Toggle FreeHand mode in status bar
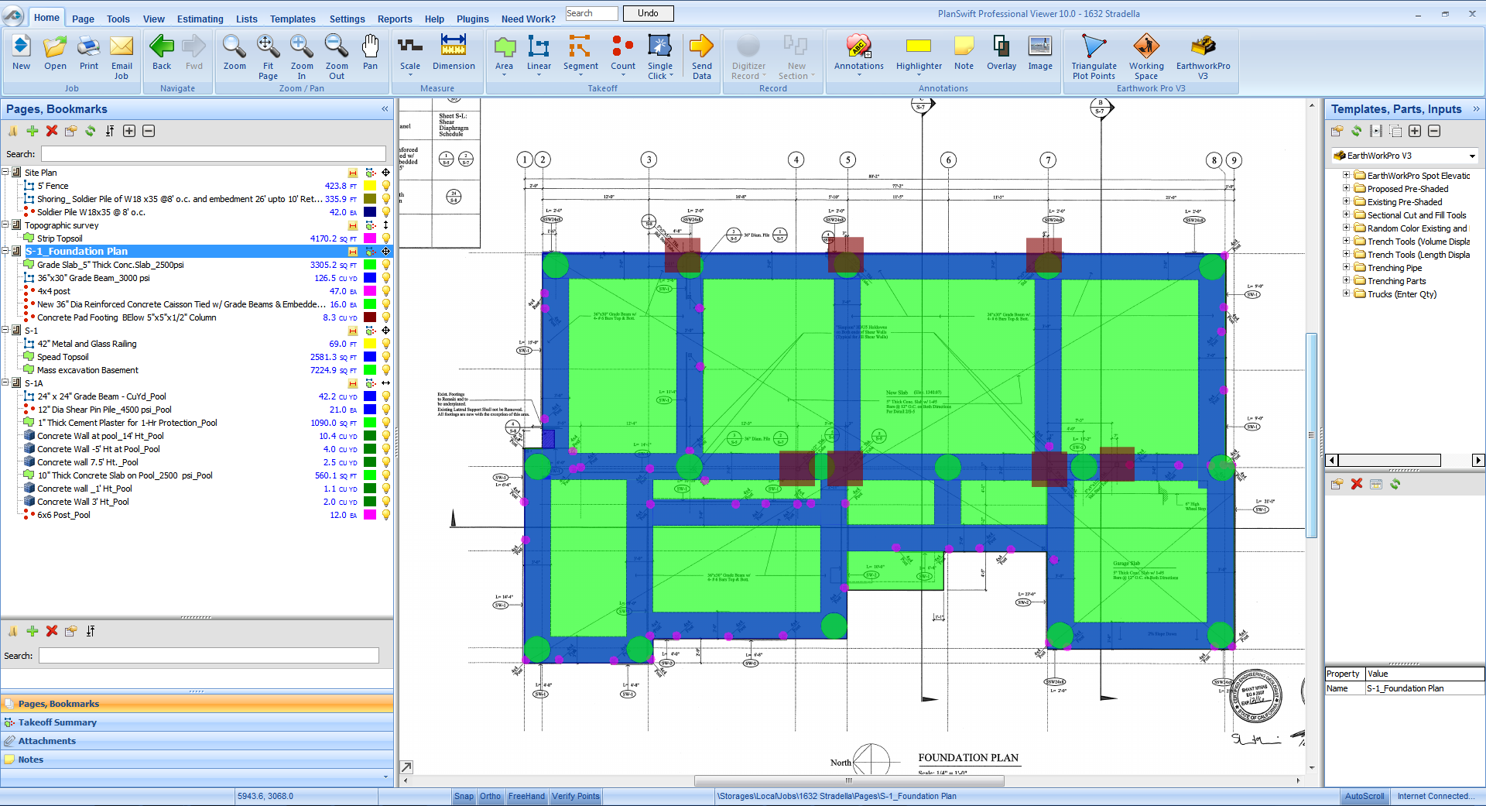Image resolution: width=1486 pixels, height=806 pixels. coord(526,796)
